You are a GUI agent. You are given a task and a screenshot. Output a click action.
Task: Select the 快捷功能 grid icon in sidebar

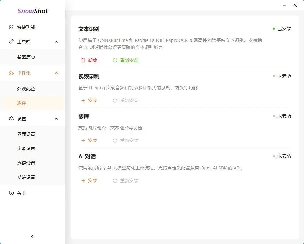coord(11,27)
